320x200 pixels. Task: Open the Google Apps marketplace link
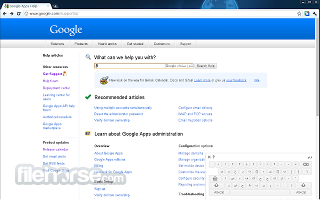pyautogui.click(x=52, y=126)
